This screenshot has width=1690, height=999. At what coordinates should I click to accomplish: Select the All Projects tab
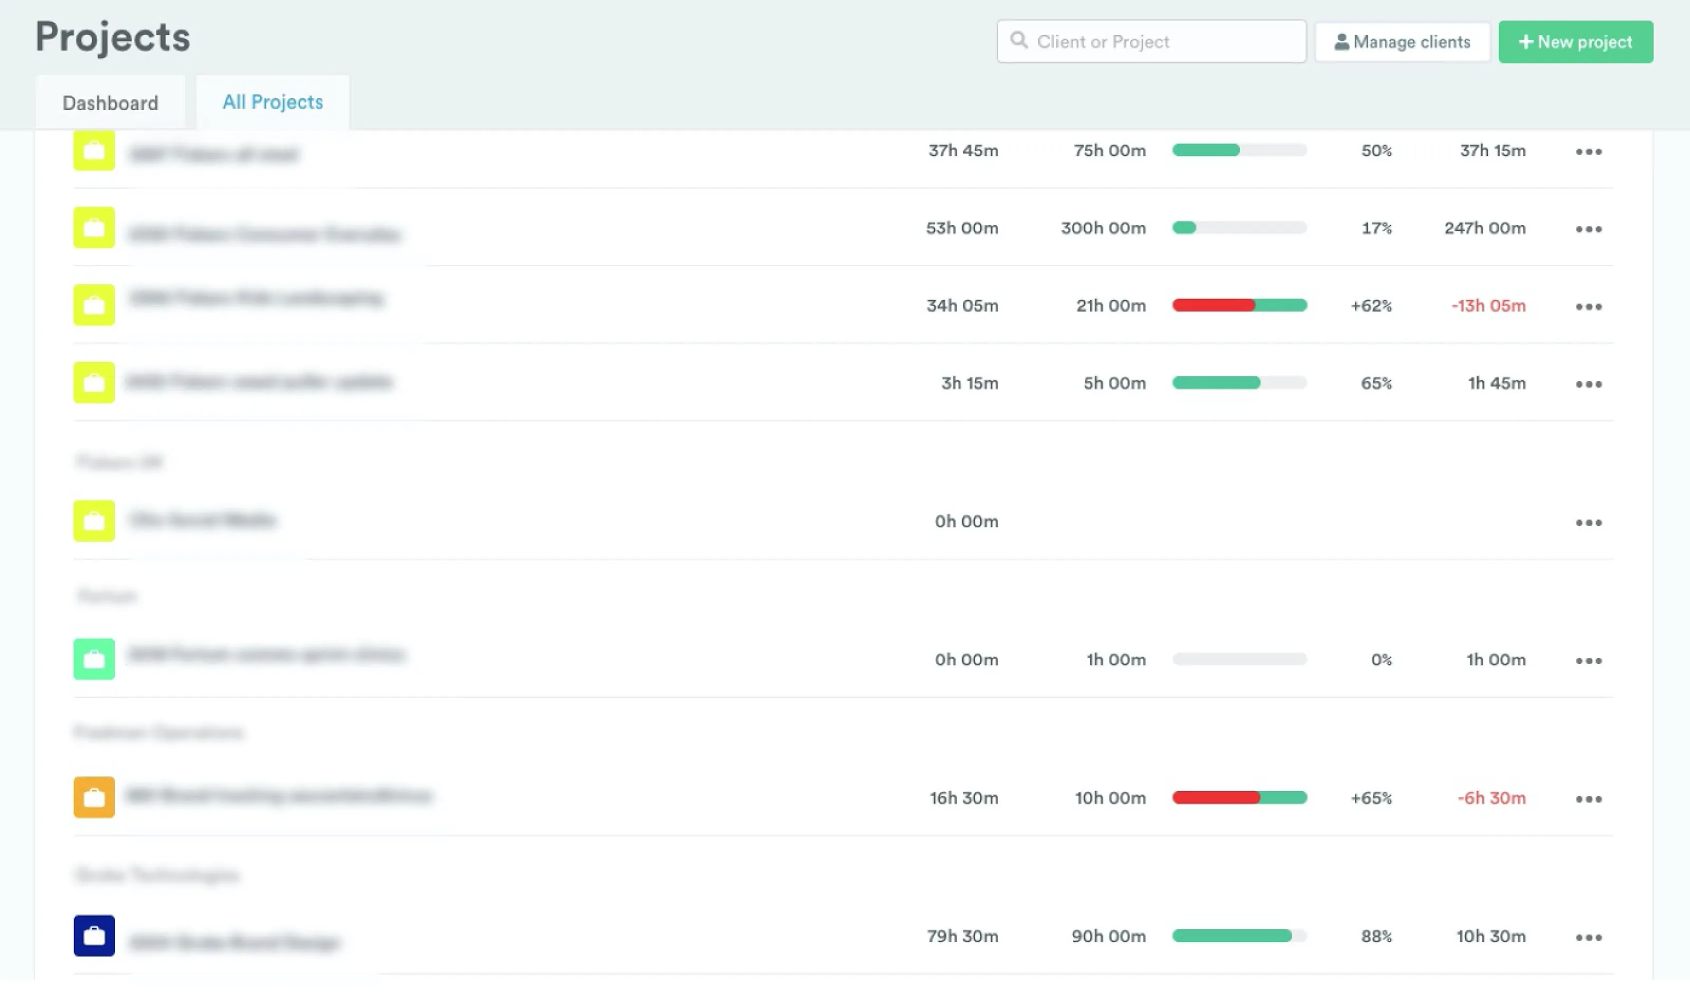(x=273, y=102)
